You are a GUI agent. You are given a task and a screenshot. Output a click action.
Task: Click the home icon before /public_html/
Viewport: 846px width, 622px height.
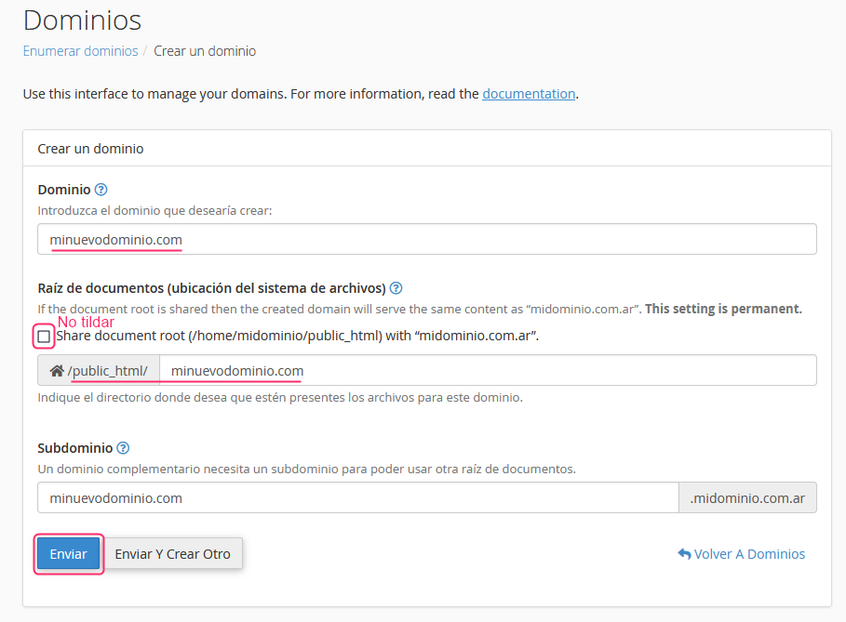57,371
